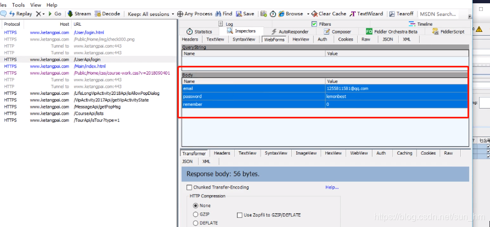
Task: Select response WebView tab
Action: click(x=359, y=153)
